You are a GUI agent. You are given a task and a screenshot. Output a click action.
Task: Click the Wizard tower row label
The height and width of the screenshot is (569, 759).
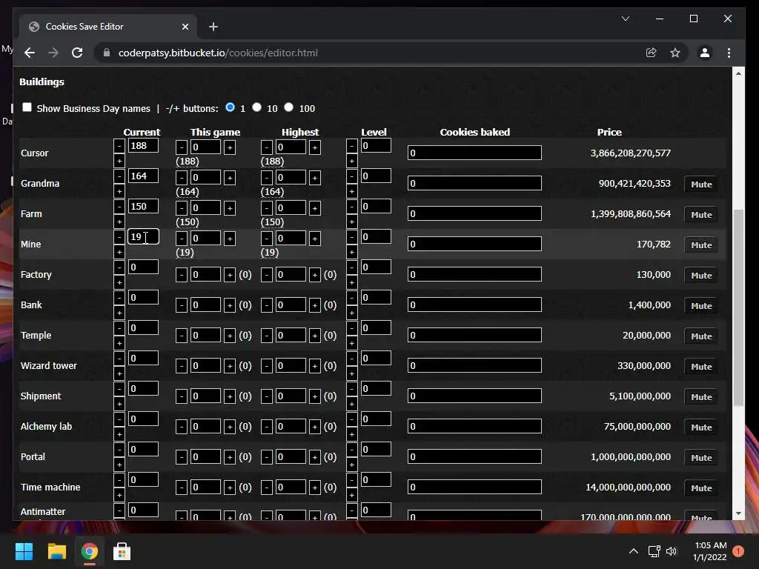tap(48, 366)
